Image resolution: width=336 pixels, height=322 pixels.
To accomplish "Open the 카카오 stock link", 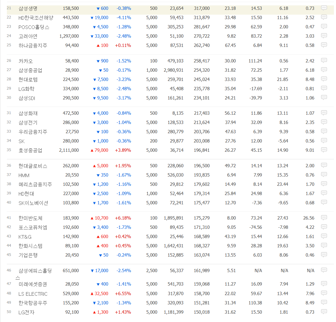I will (x=26, y=61).
